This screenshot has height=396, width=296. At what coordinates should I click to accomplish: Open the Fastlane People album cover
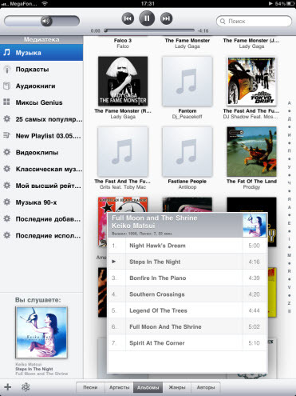tap(187, 151)
